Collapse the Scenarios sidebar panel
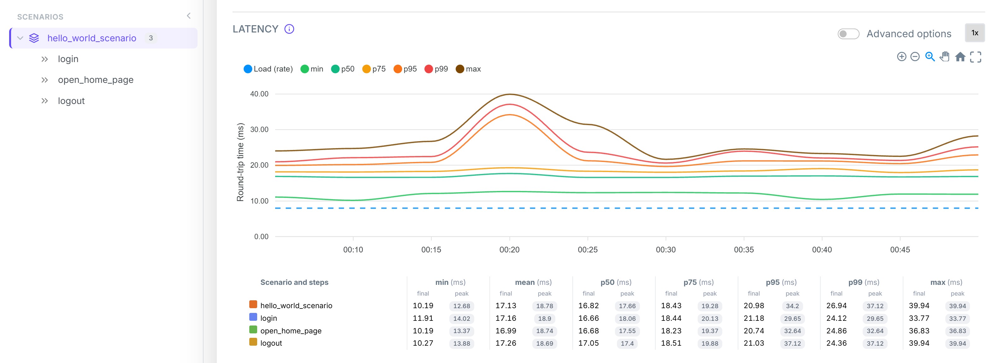This screenshot has width=999, height=363. click(x=188, y=16)
